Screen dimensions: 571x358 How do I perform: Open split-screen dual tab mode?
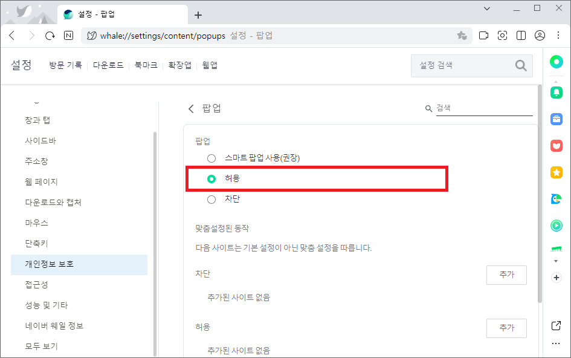(x=521, y=35)
